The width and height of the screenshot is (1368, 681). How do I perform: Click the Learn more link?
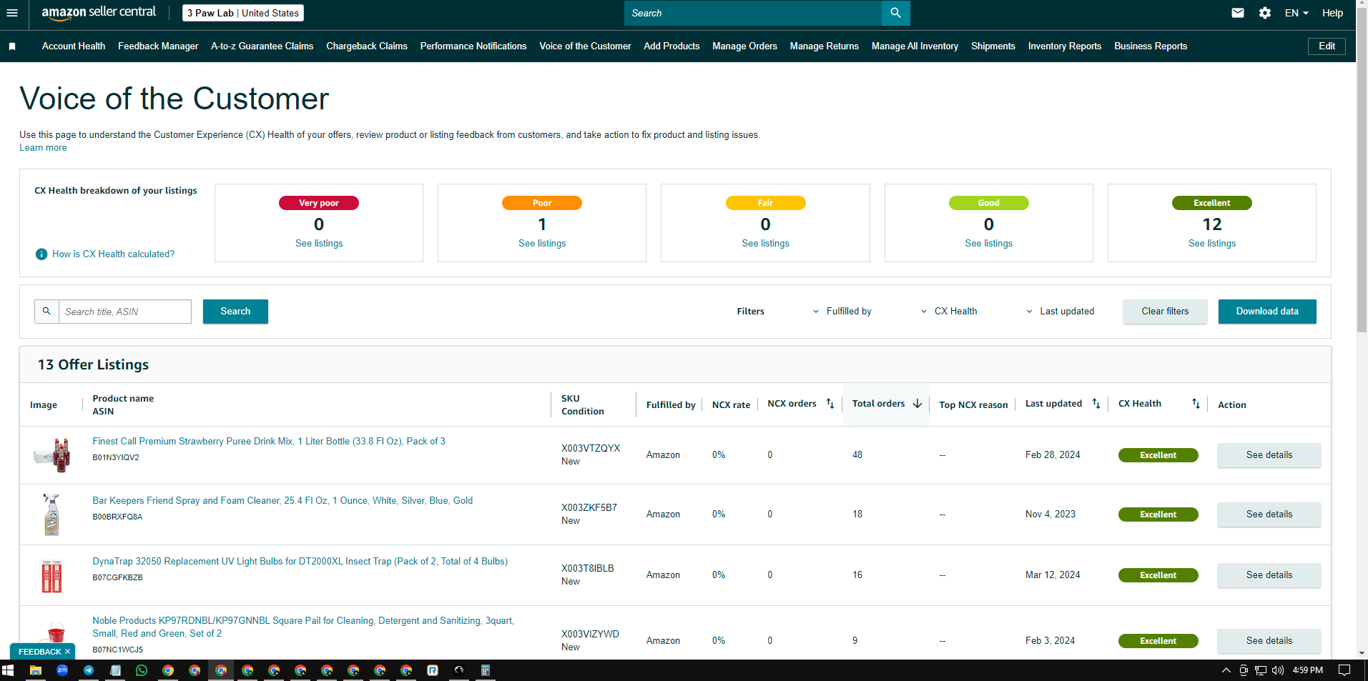point(43,148)
